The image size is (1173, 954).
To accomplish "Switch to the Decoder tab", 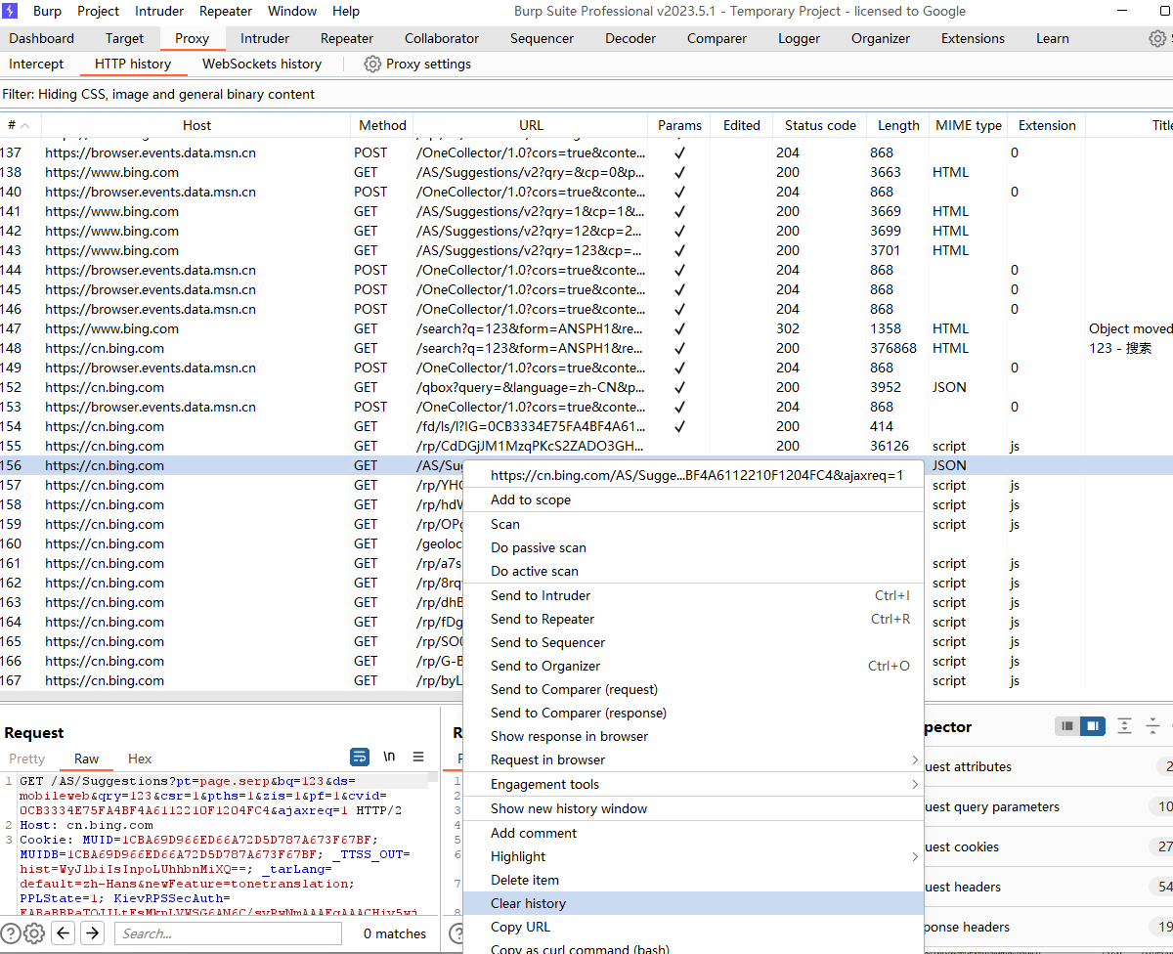I will coord(630,38).
